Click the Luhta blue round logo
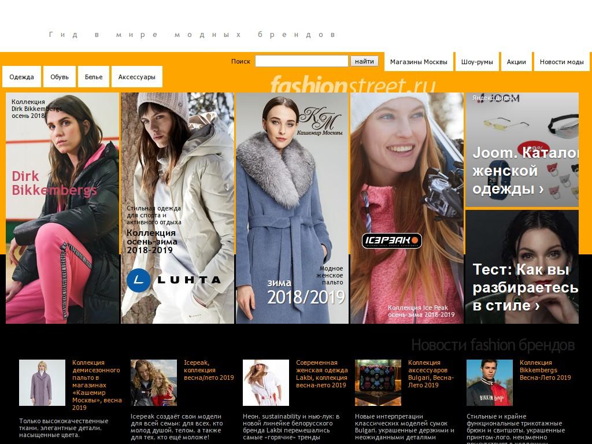Image resolution: width=592 pixels, height=444 pixels. (x=138, y=280)
